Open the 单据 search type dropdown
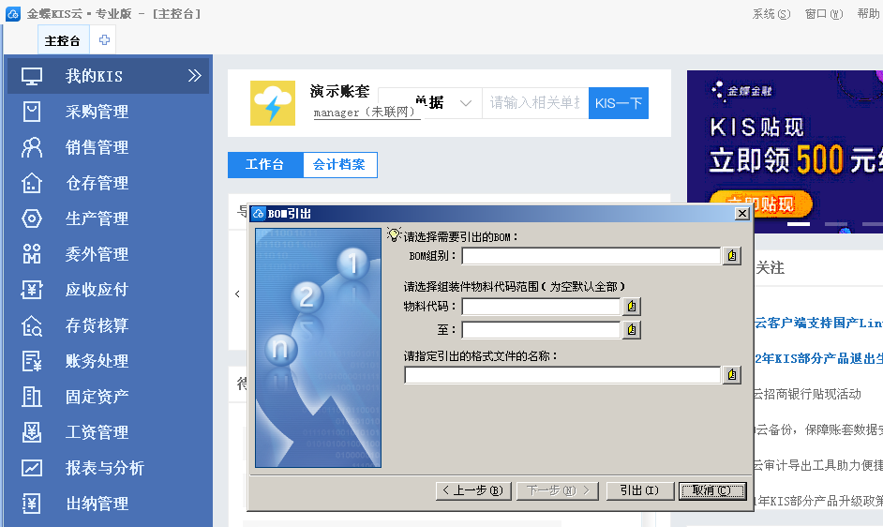 click(465, 103)
